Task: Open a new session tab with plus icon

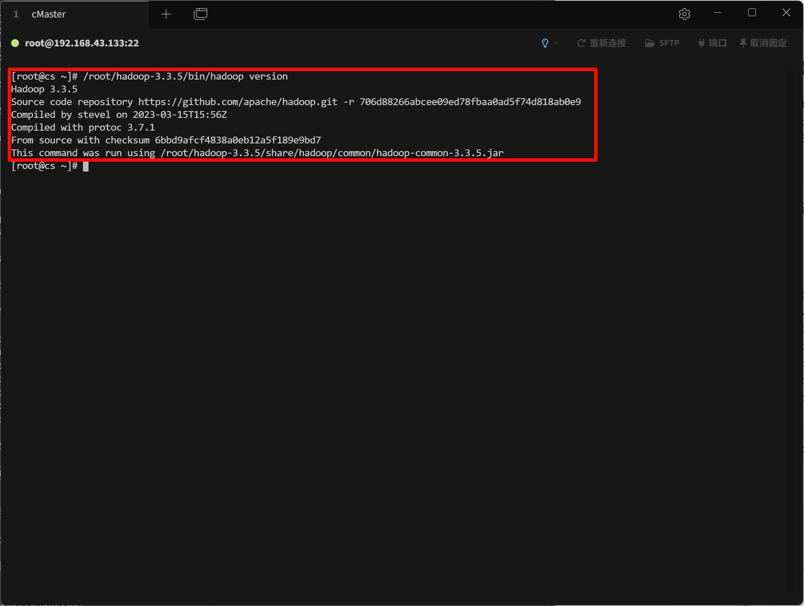Action: coord(166,14)
